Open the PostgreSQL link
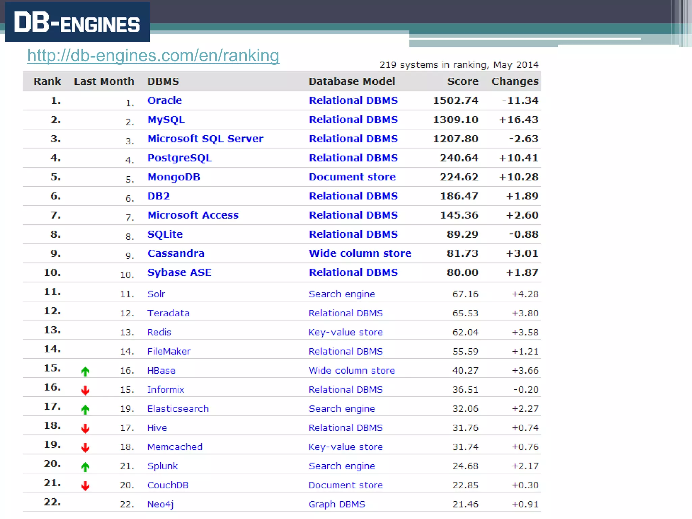The width and height of the screenshot is (692, 519). tap(179, 158)
